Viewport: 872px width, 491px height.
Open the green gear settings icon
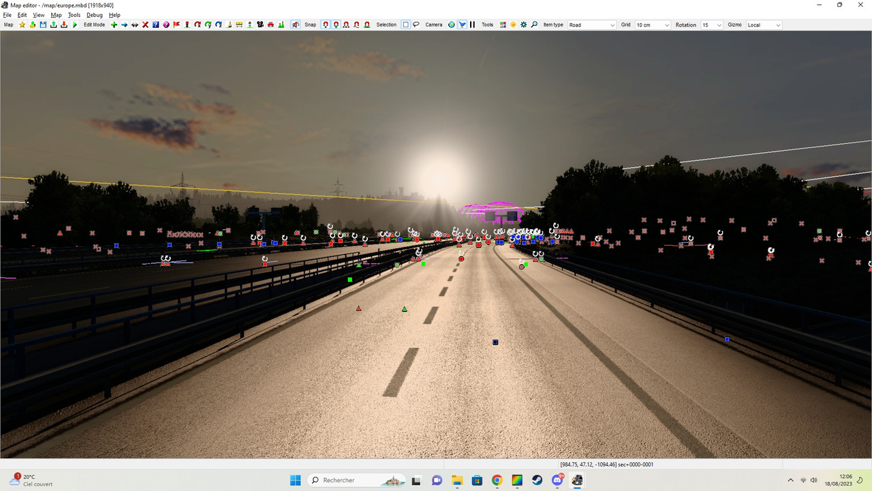tap(524, 25)
